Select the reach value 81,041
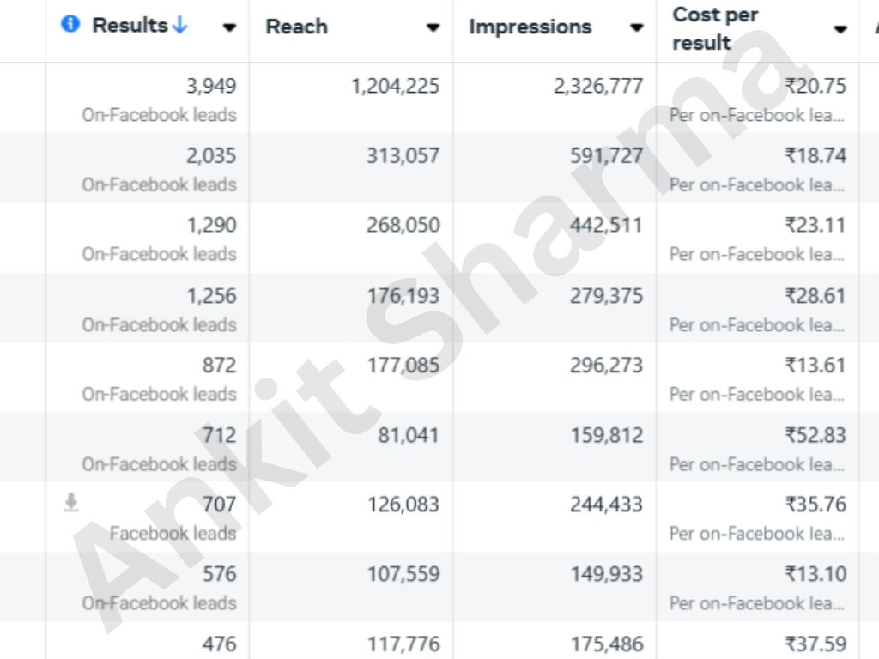 (x=409, y=435)
